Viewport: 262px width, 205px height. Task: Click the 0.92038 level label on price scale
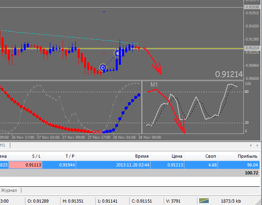[252, 7]
